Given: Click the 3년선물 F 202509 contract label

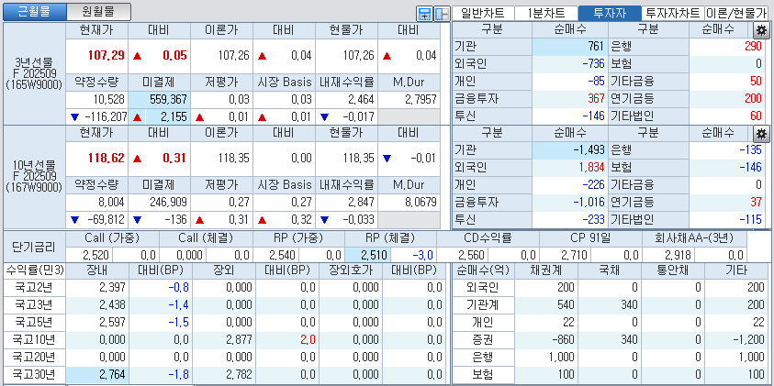Looking at the screenshot, I should pyautogui.click(x=34, y=74).
